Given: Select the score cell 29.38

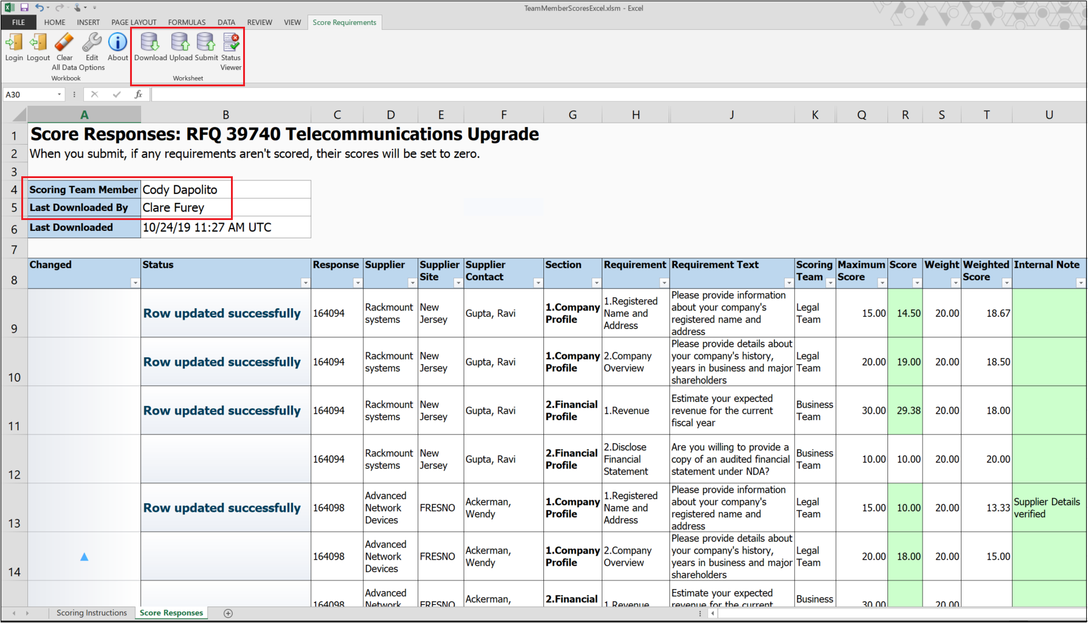Looking at the screenshot, I should click(905, 410).
